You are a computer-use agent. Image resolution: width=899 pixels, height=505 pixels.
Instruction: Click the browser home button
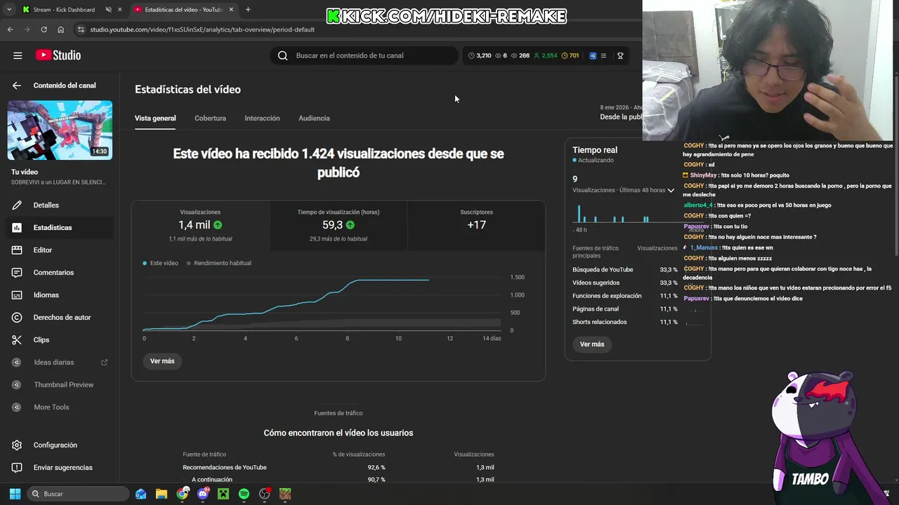[x=60, y=29]
